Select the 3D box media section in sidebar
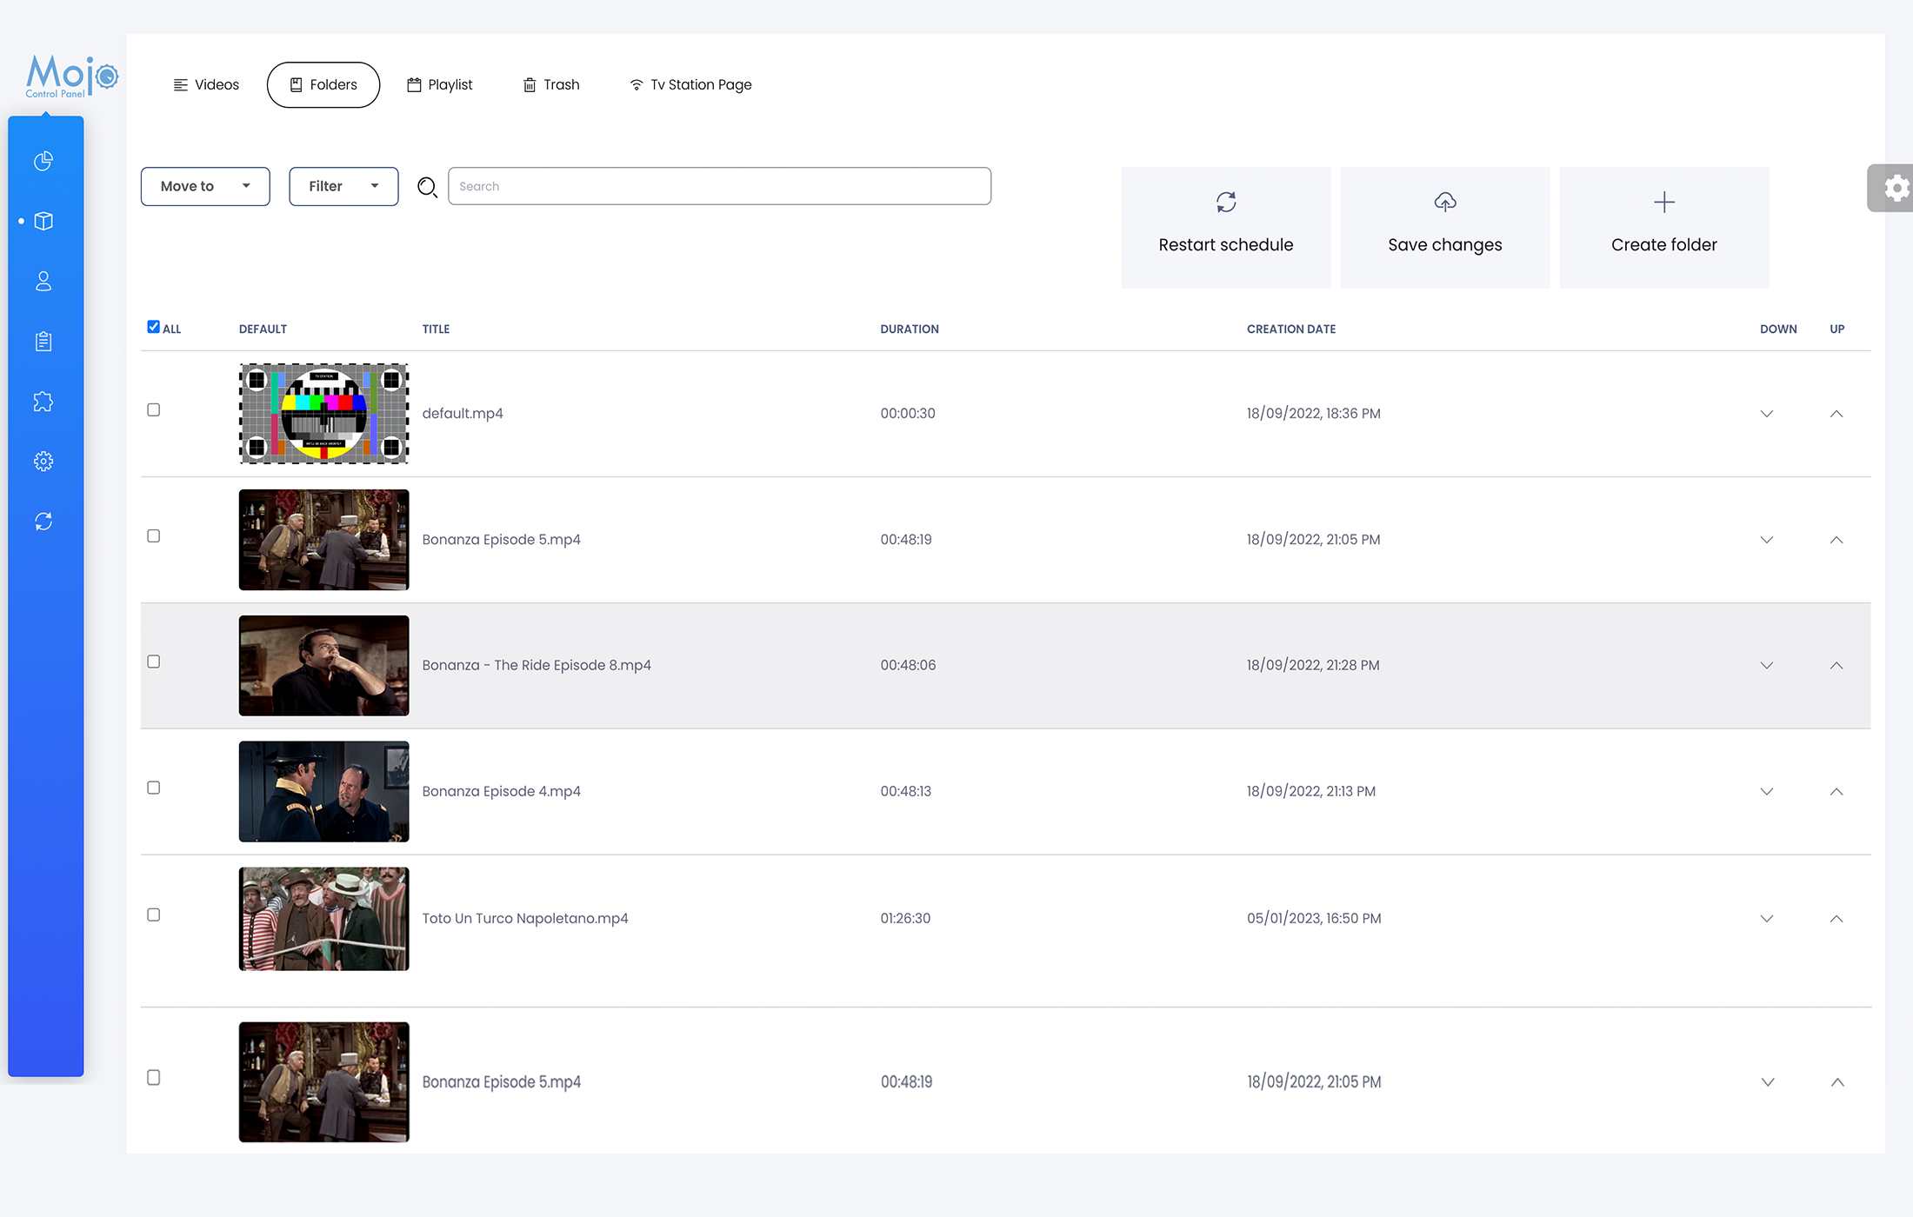The width and height of the screenshot is (1913, 1217). 43,221
